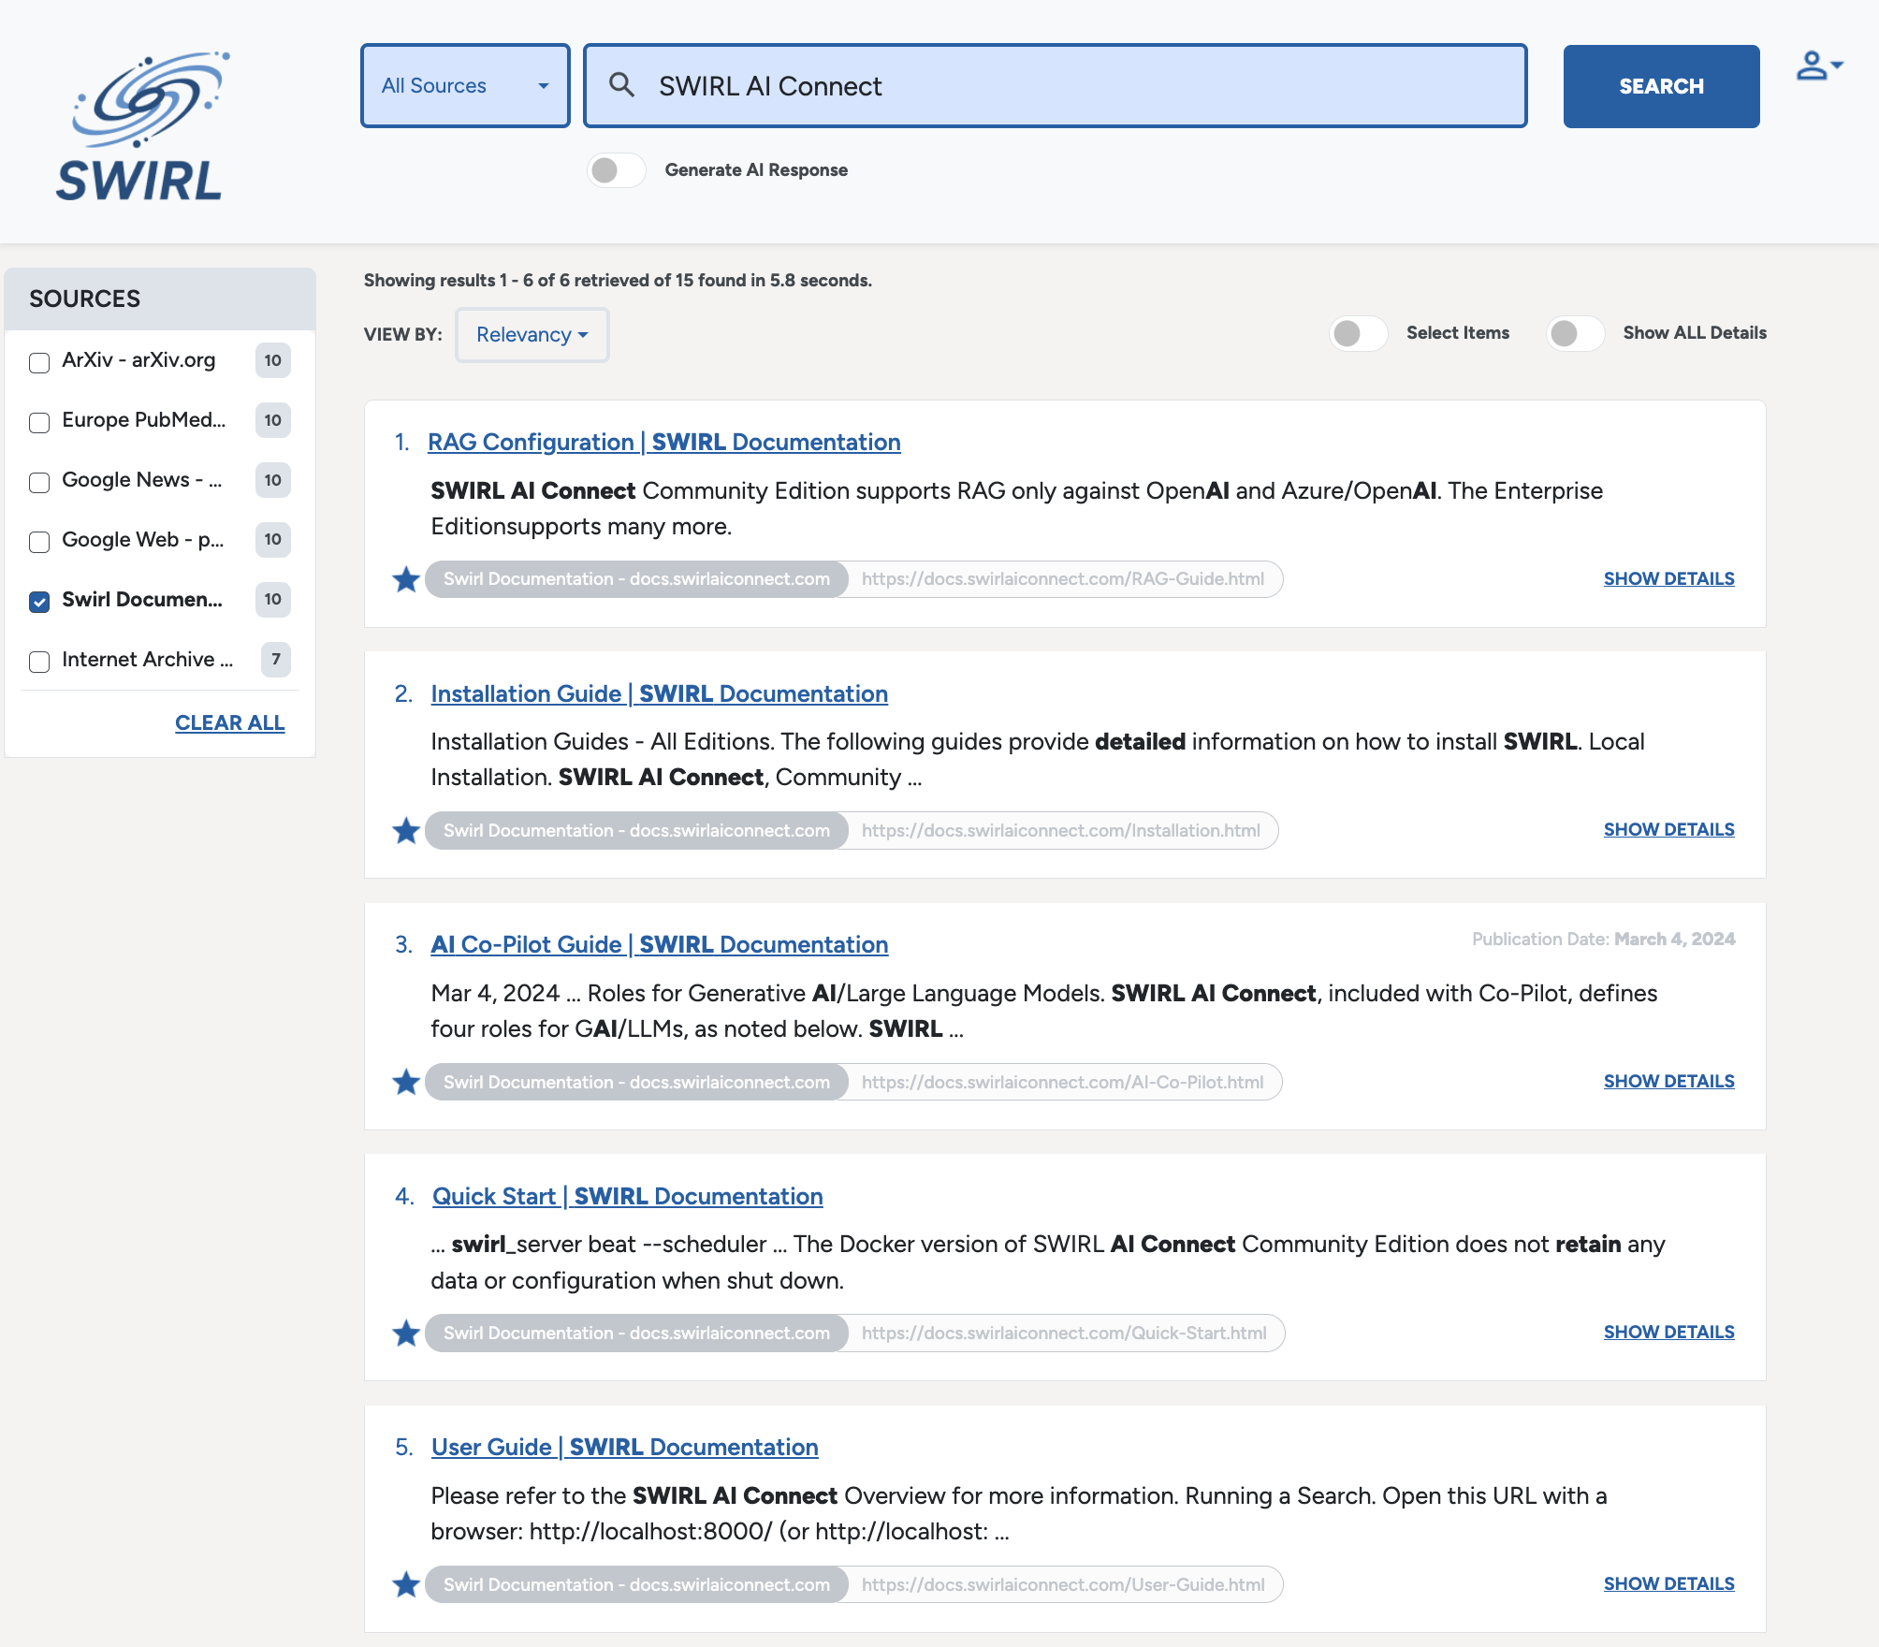Viewport: 1879px width, 1647px height.
Task: Select the Swirl Documen... source checkbox
Action: (x=38, y=599)
